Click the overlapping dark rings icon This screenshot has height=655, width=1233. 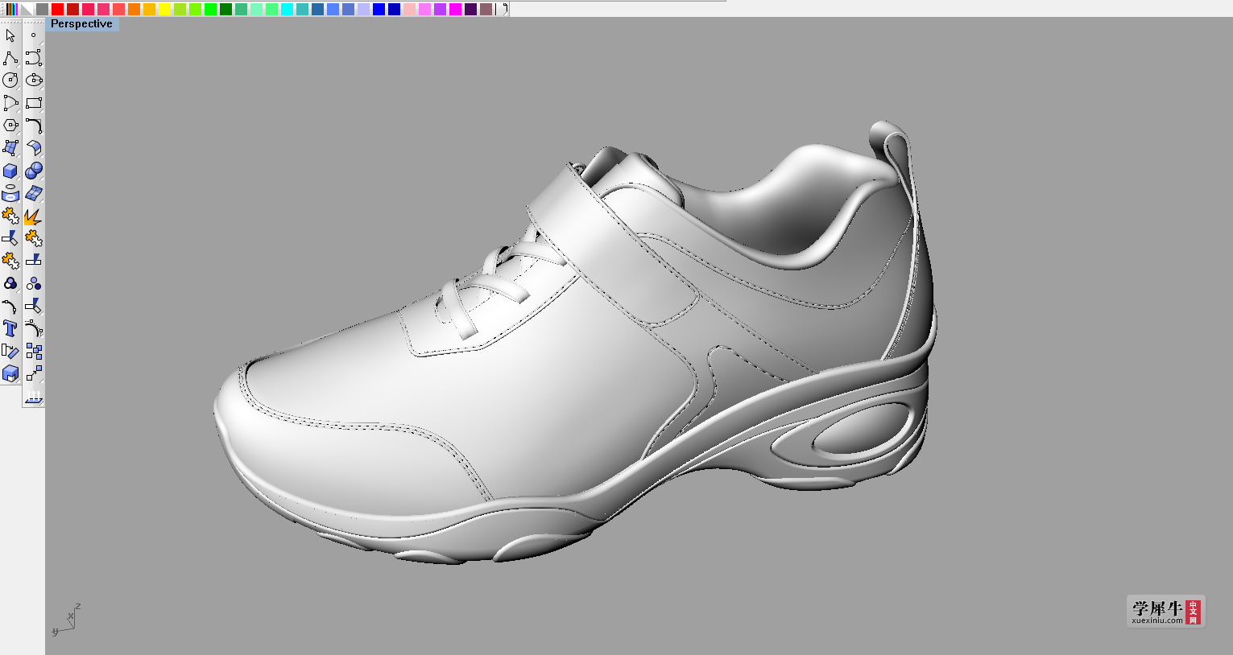pos(10,283)
